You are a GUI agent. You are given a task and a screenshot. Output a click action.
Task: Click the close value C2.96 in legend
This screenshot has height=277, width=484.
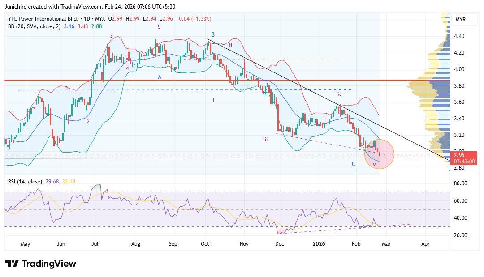click(166, 19)
